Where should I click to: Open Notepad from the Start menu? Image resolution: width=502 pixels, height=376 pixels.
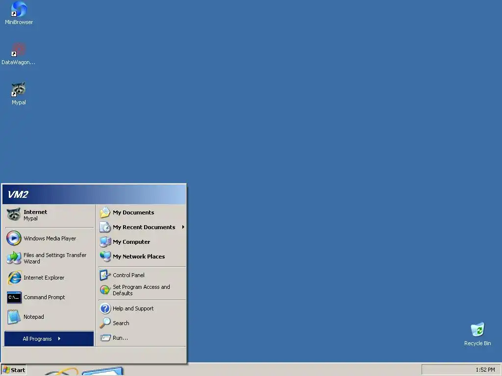(50, 317)
